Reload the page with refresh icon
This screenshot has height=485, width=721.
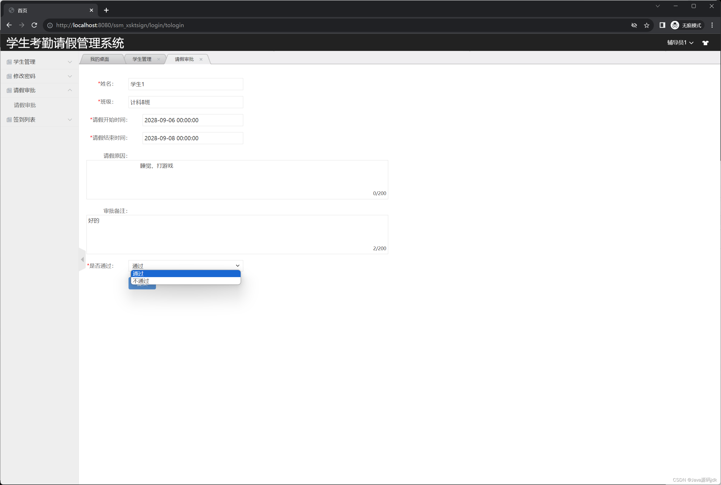[x=34, y=25]
